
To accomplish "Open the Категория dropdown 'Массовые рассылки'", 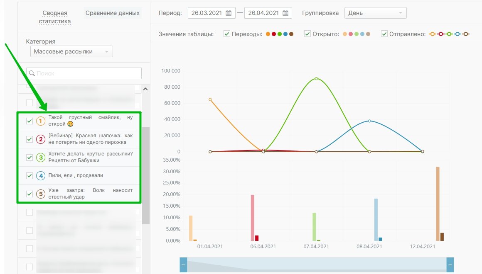I will 71,51.
